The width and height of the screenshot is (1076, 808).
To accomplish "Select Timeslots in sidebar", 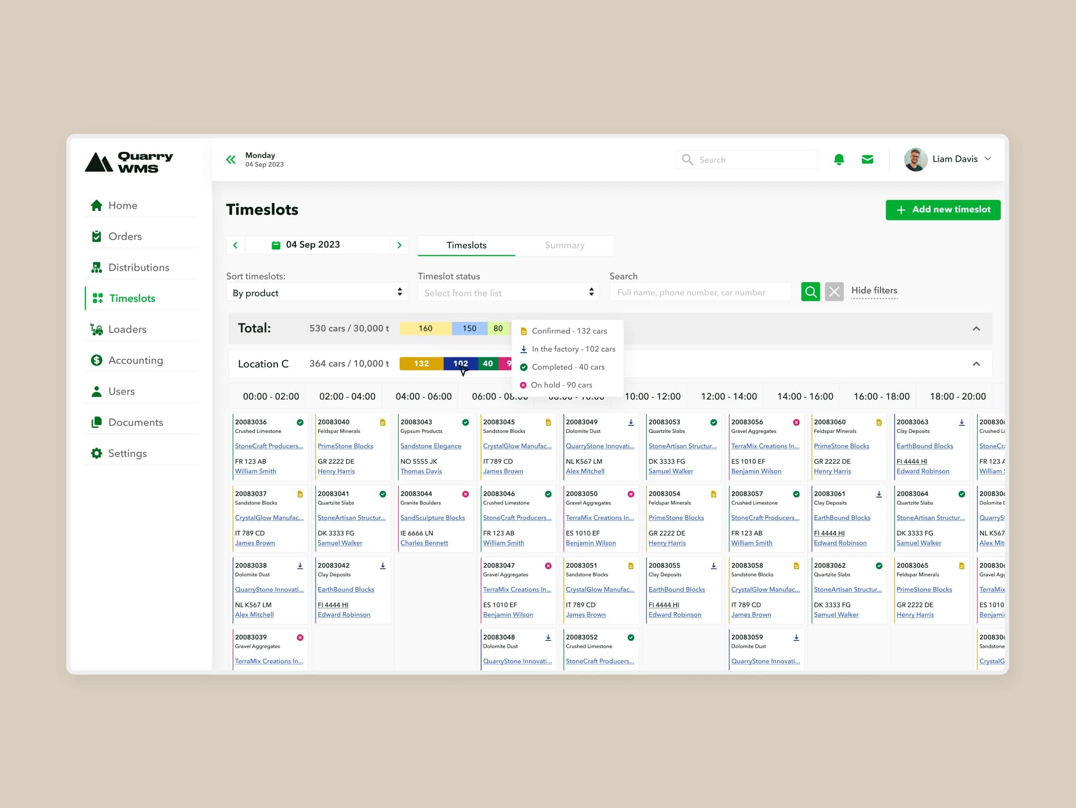I will pyautogui.click(x=142, y=298).
